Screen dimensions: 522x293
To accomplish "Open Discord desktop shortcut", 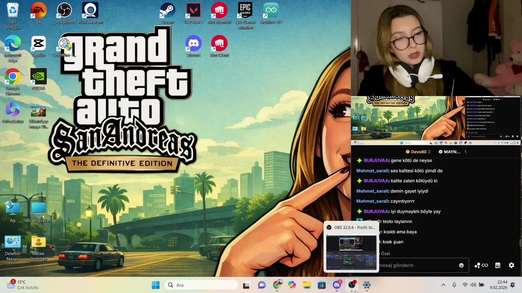I will point(193,46).
